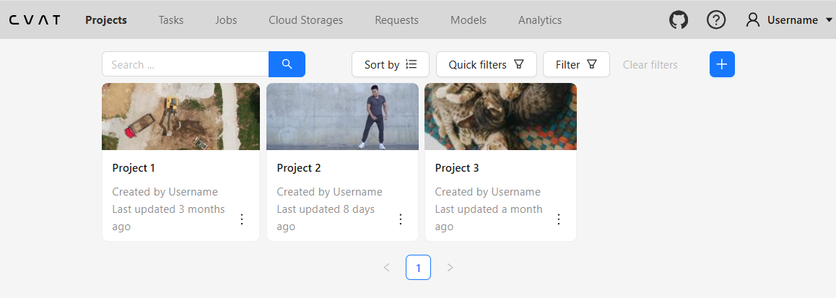Open Project 1 three-dot actions menu
Viewport: 836px width, 298px height.
tap(242, 219)
